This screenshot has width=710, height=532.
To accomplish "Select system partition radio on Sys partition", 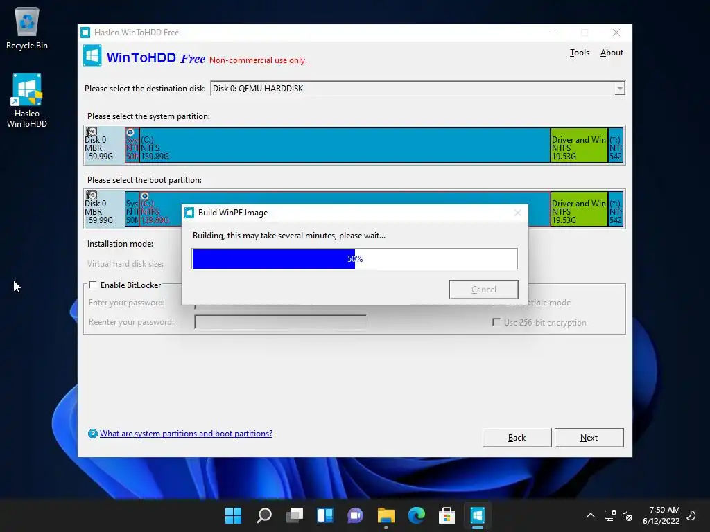I will coord(130,132).
